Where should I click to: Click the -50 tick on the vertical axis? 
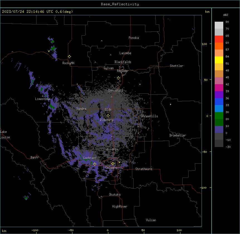pos(204,152)
